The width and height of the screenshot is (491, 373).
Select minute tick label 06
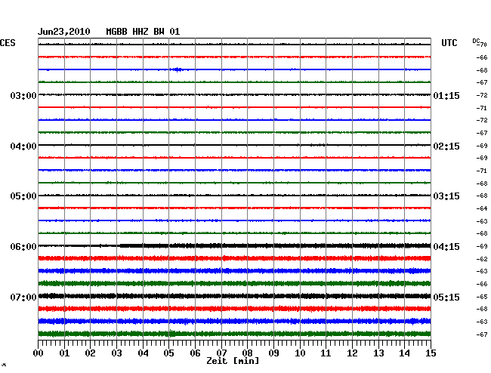(195, 353)
